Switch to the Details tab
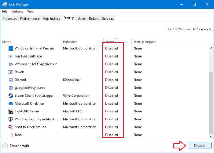 coord(94,19)
